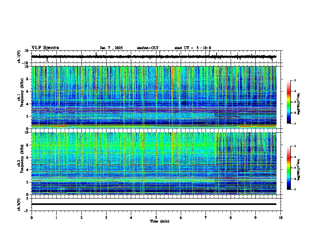
Task: Click the "VLF Spectra" plot title
Action: (45, 48)
